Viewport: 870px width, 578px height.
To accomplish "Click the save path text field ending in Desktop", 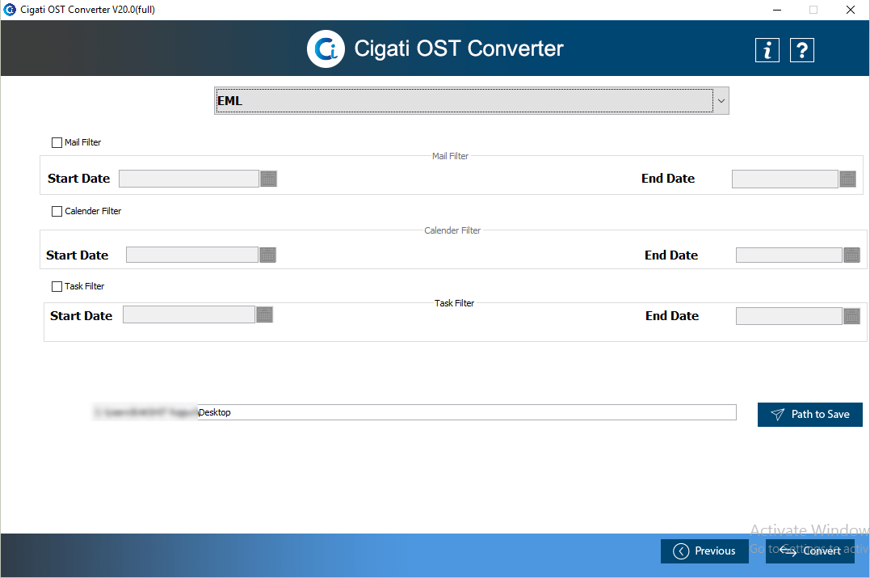I will pyautogui.click(x=414, y=412).
